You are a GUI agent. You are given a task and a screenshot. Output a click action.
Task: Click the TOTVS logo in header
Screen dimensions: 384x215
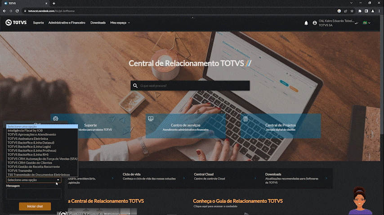pyautogui.click(x=16, y=22)
